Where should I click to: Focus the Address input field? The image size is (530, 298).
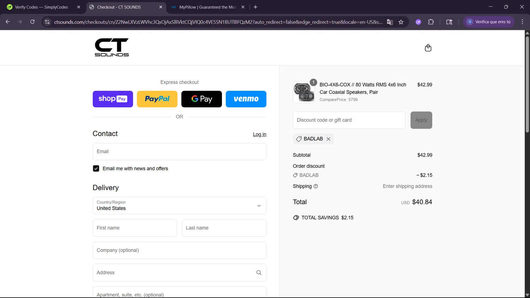click(x=179, y=273)
